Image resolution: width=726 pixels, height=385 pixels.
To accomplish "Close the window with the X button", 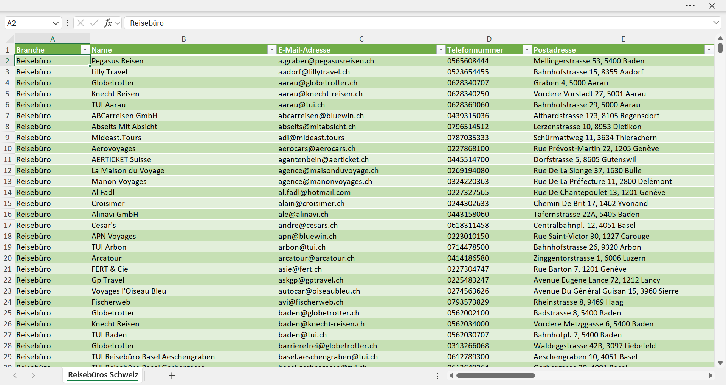I will 712,6.
